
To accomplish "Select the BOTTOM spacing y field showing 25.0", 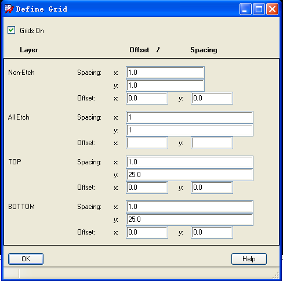I will point(190,219).
